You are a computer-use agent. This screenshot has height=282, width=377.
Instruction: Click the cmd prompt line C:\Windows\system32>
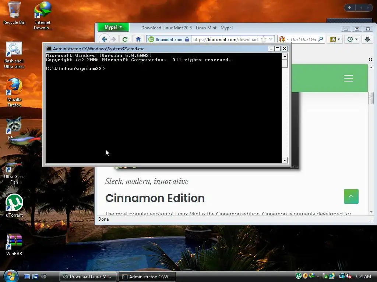pos(75,69)
